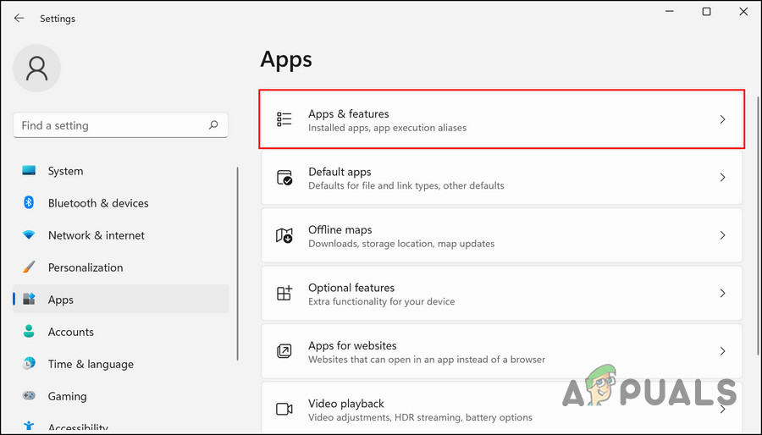Click the System monitor icon
762x435 pixels.
pyautogui.click(x=29, y=170)
